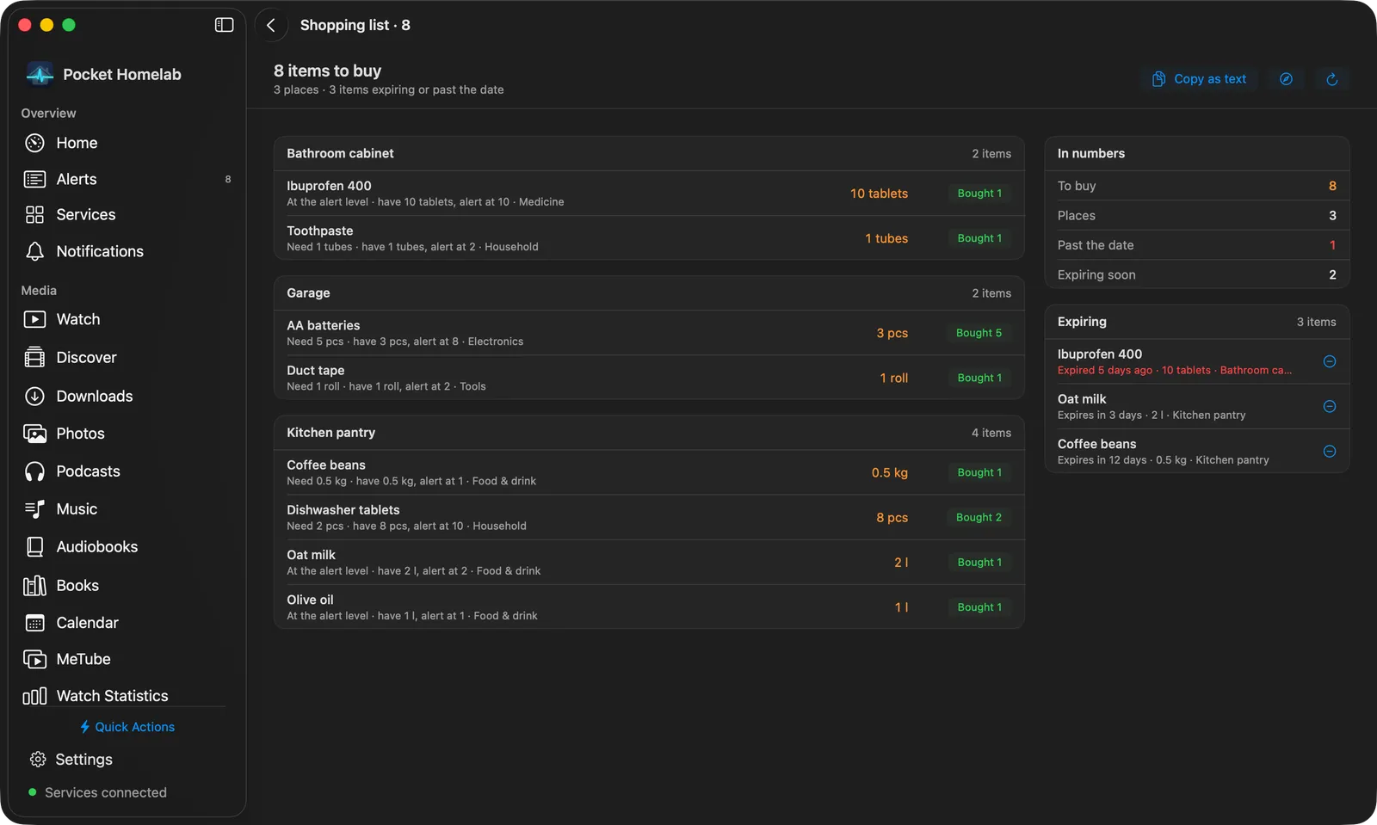Open the Downloads section
Image resolution: width=1377 pixels, height=825 pixels.
tap(126, 396)
